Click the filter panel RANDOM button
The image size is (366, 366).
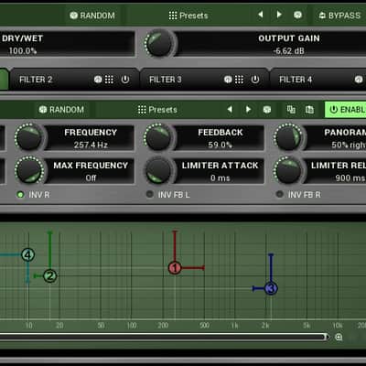pyautogui.click(x=61, y=110)
